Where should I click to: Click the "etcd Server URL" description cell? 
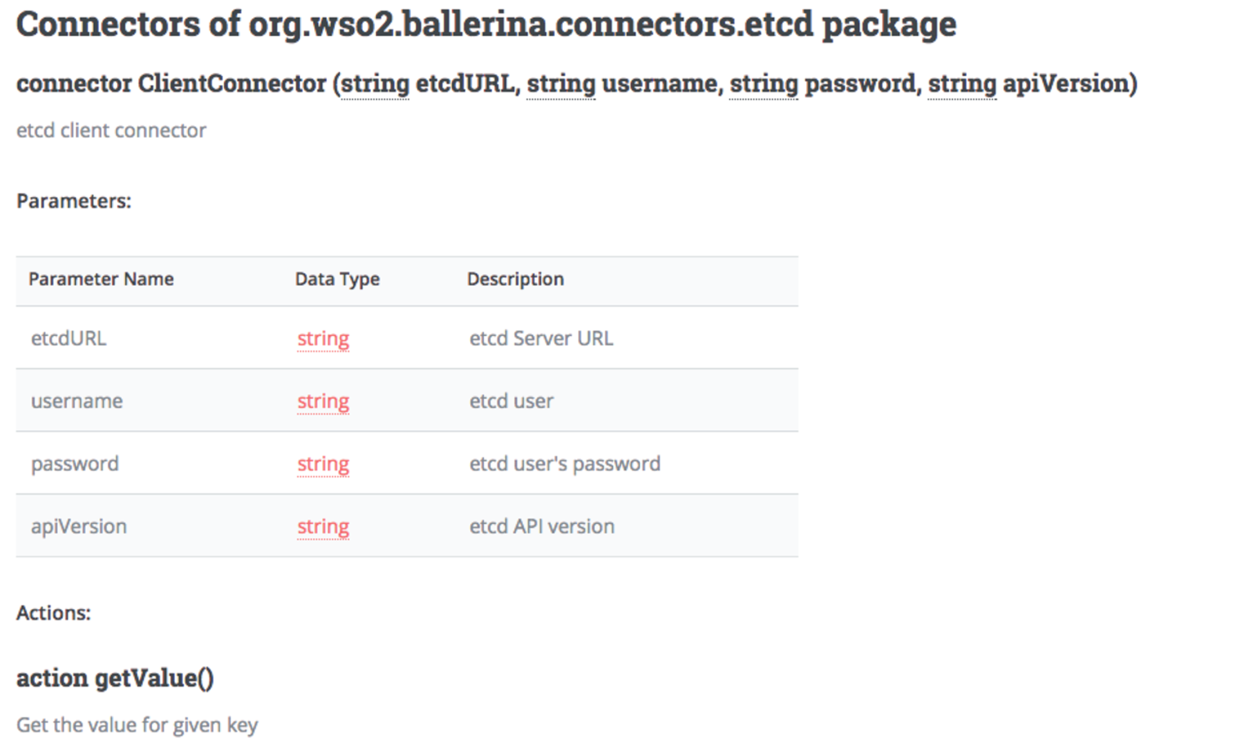(541, 338)
